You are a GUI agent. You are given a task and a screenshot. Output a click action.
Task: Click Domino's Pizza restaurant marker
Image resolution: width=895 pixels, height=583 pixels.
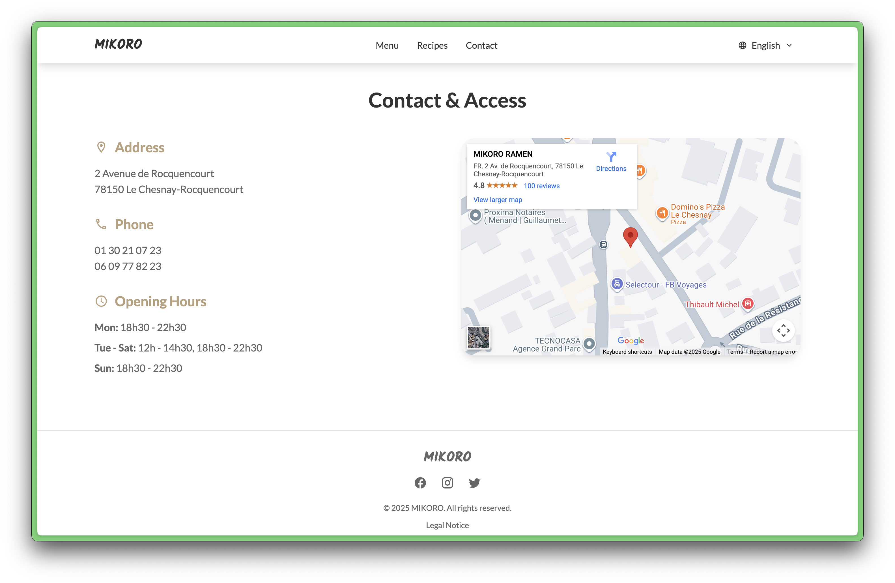pyautogui.click(x=662, y=213)
